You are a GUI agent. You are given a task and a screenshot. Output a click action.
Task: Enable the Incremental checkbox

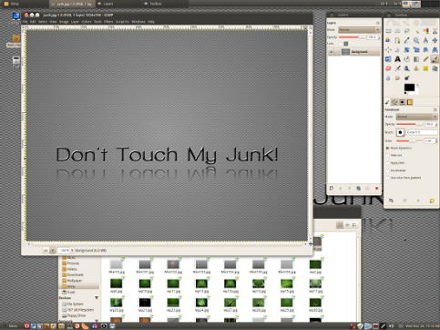click(387, 170)
